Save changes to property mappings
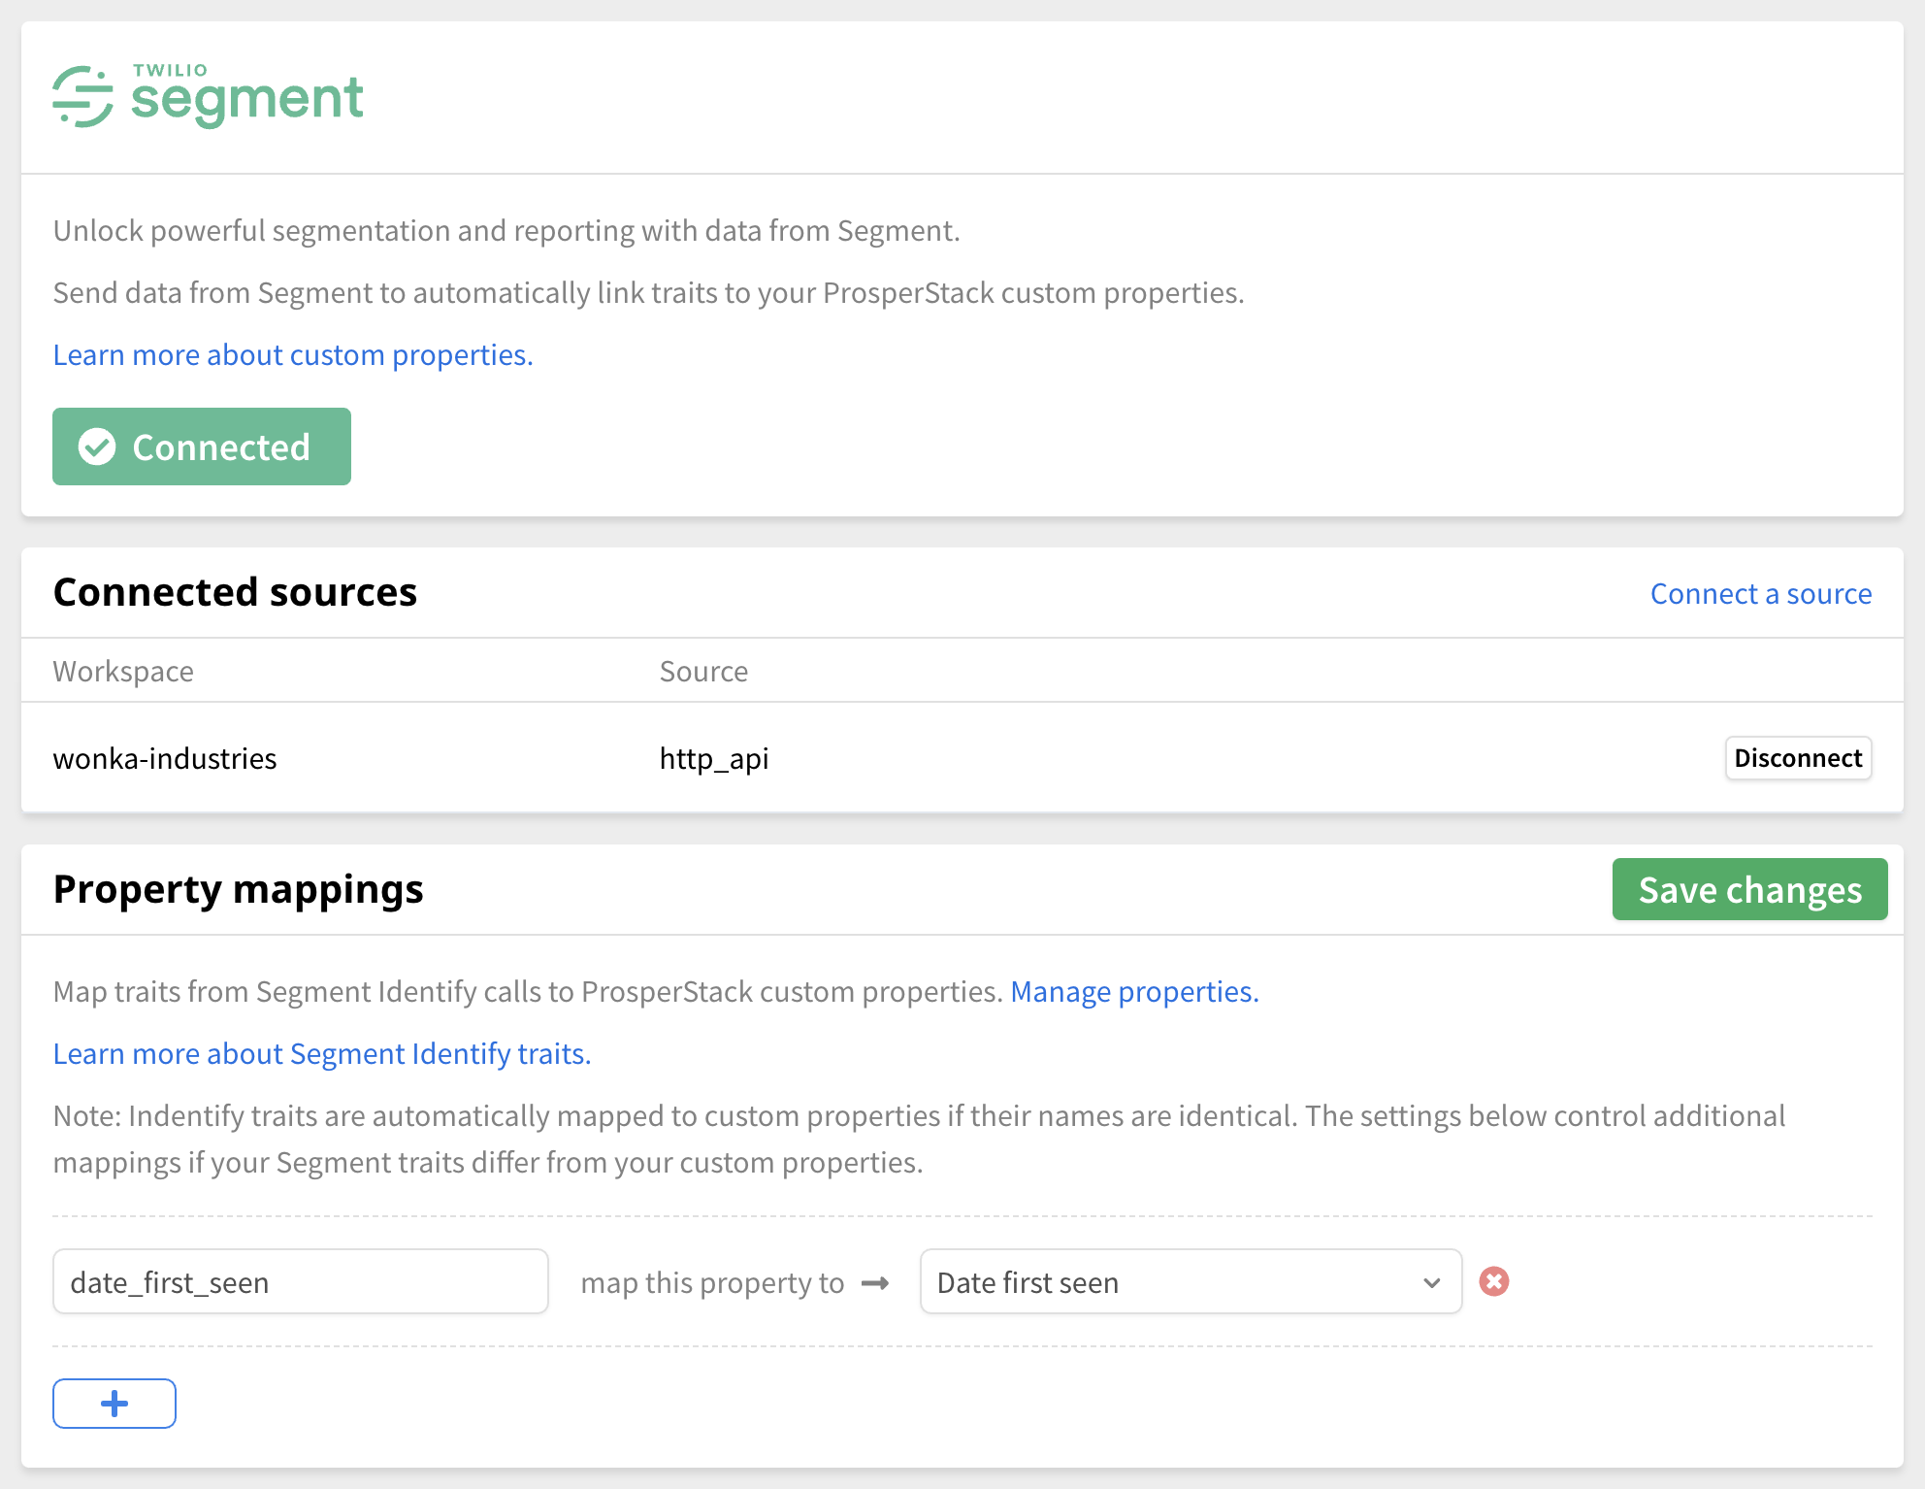 tap(1748, 889)
